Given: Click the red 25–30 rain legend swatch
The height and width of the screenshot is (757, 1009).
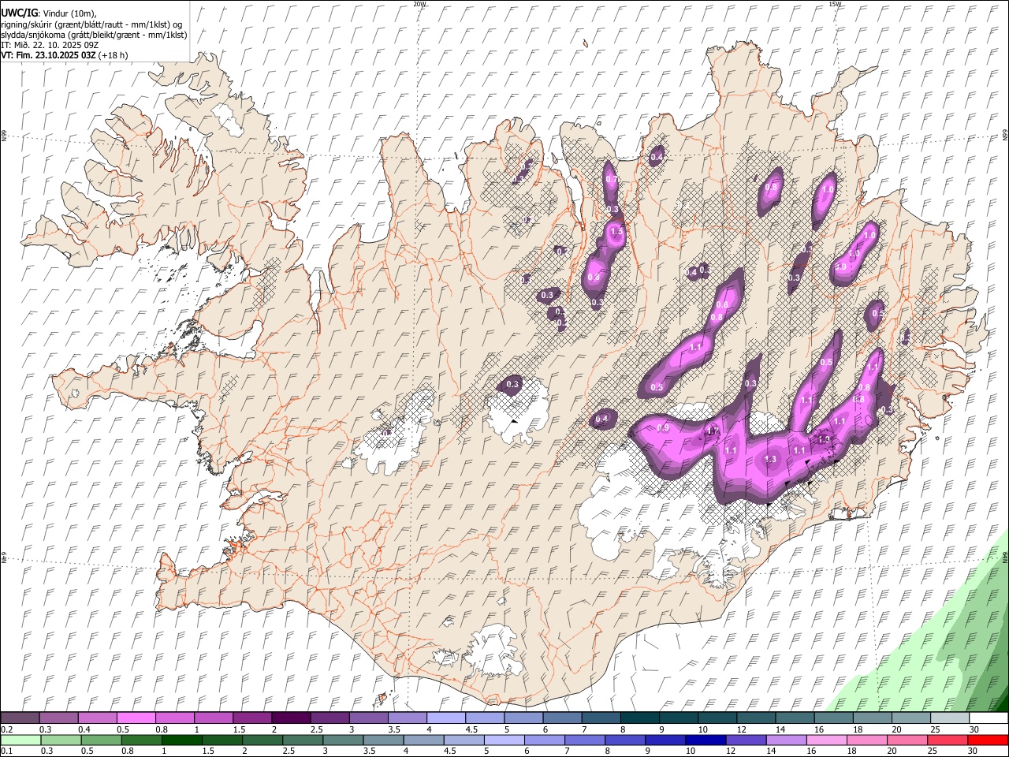Looking at the screenshot, I should pos(948,740).
